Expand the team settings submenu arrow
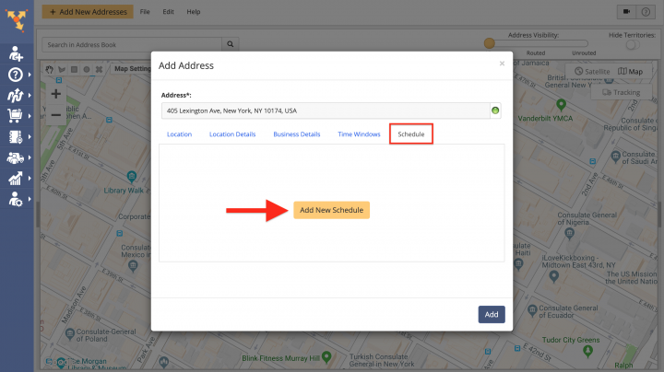The image size is (664, 372). [x=30, y=199]
